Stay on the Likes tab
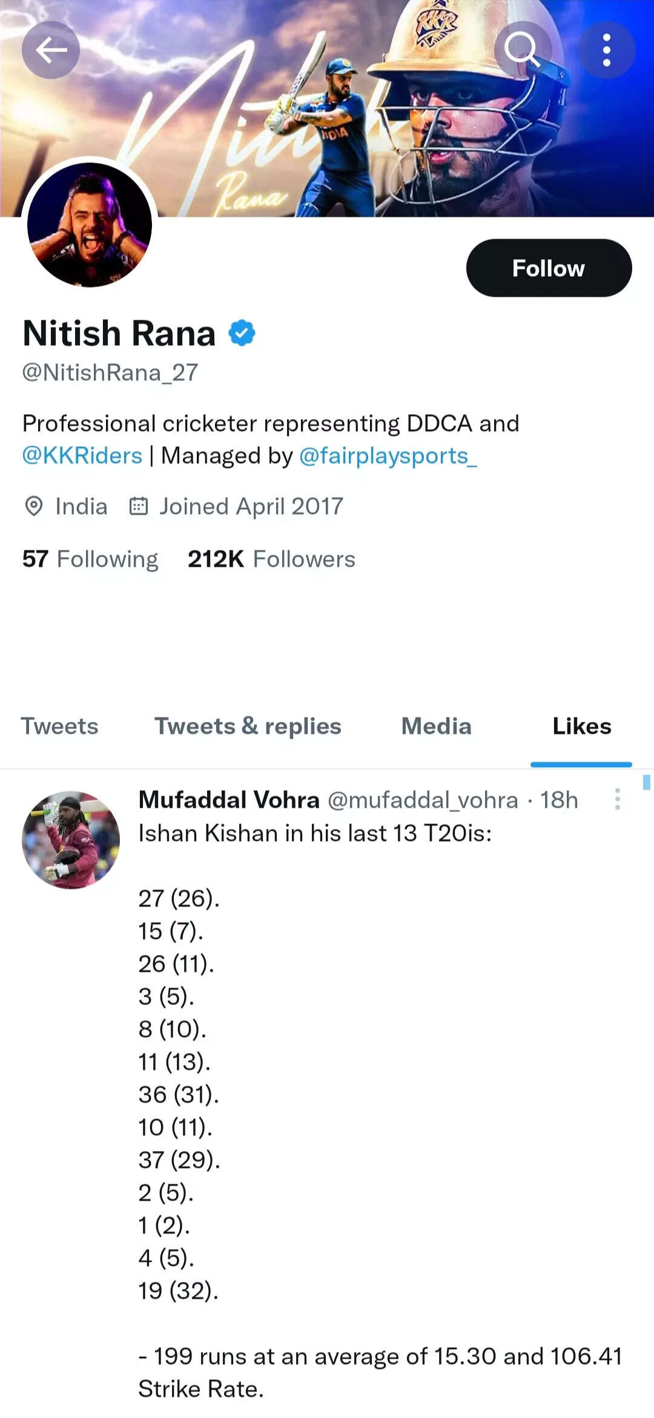 (x=581, y=726)
